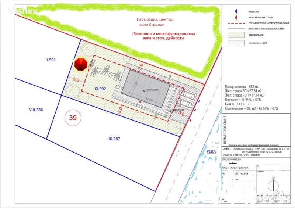This screenshot has height=208, width=295.
Task: Click the red octagonal gazebo symbol
Action: [81, 64]
